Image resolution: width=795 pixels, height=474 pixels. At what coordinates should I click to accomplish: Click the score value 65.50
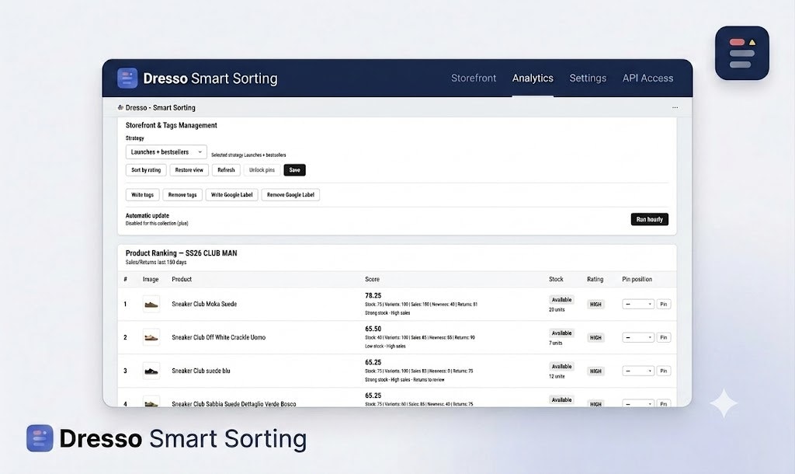[373, 329]
